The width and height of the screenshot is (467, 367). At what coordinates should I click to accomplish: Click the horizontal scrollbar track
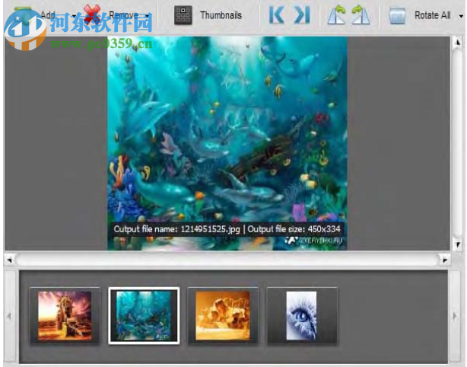click(227, 260)
